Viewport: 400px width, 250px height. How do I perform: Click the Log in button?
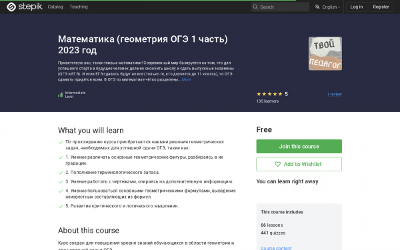point(357,7)
